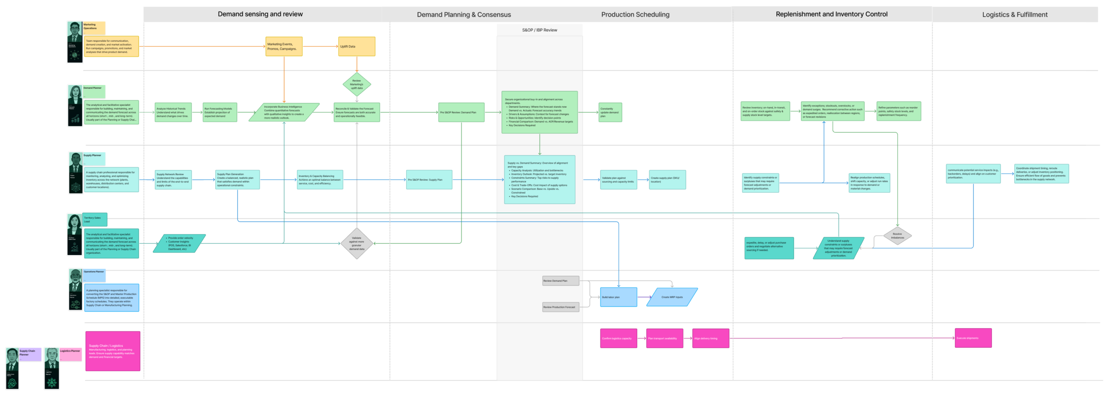Viewport: 1105px width, 394px height.
Task: Click the Execute shipments pink box
Action: [973, 338]
